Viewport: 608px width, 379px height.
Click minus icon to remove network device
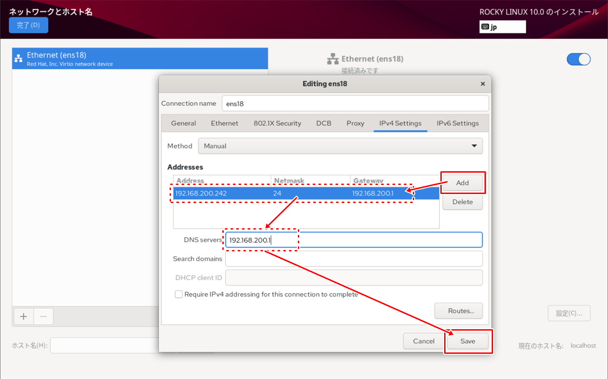click(43, 316)
